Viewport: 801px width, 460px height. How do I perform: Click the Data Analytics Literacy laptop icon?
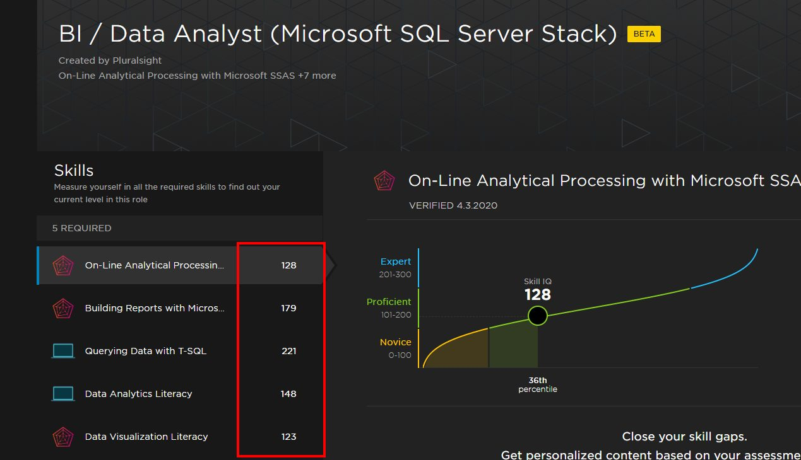[62, 394]
